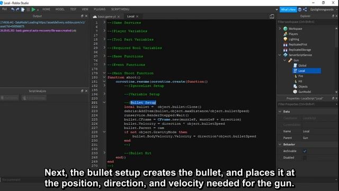Select the ServerScriptService icon
Viewport: 339px width, 191px height.
pyautogui.click(x=286, y=55)
